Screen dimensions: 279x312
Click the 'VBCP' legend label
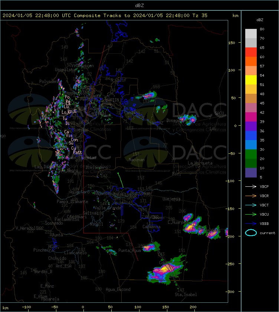[x=264, y=187]
